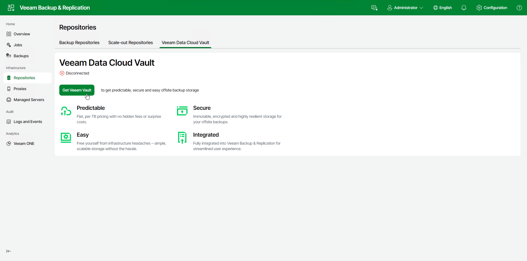
Task: Open the notifications bell
Action: pos(464,8)
